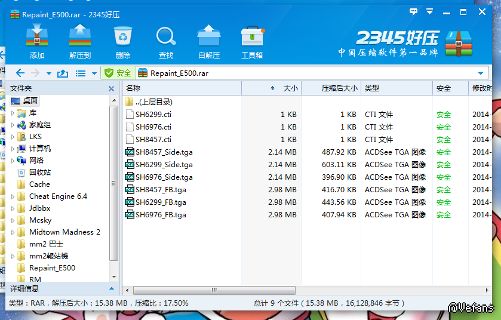Image resolution: width=501 pixels, height=320 pixels.
Task: Click the horizontal scrollbar thumb in file list
Action: tap(214, 290)
